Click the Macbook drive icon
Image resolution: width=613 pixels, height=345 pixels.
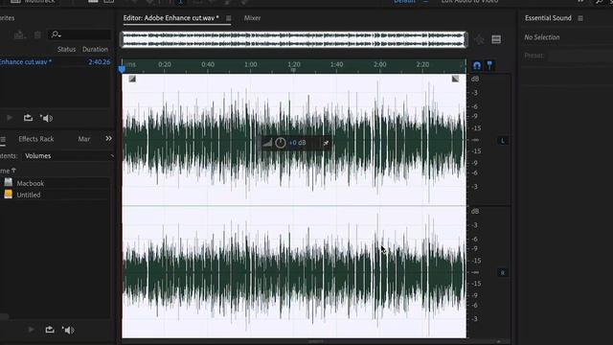click(x=9, y=183)
